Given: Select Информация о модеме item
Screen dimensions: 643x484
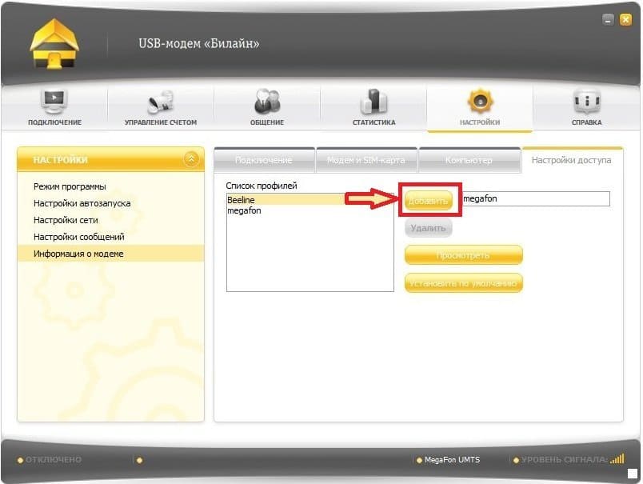Looking at the screenshot, I should [x=110, y=254].
